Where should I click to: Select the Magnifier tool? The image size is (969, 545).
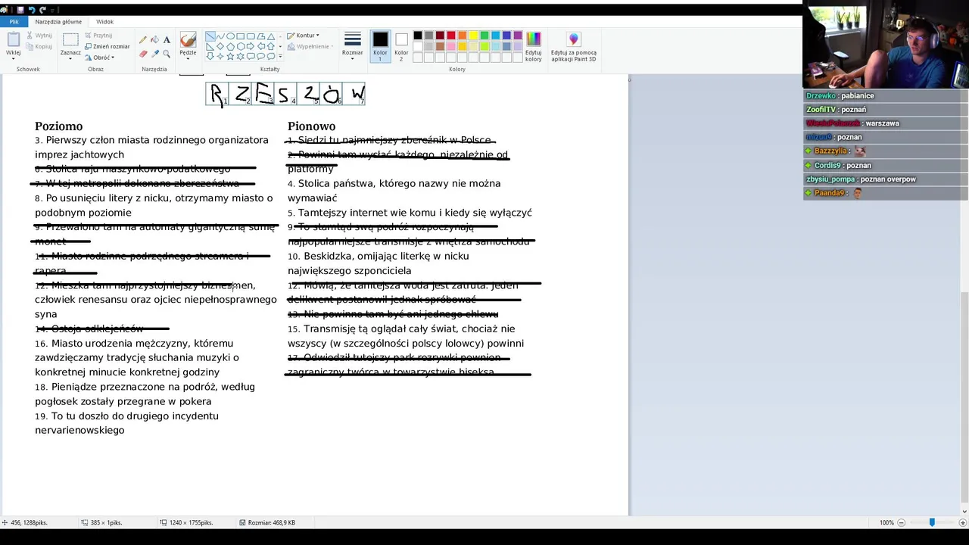click(x=167, y=54)
